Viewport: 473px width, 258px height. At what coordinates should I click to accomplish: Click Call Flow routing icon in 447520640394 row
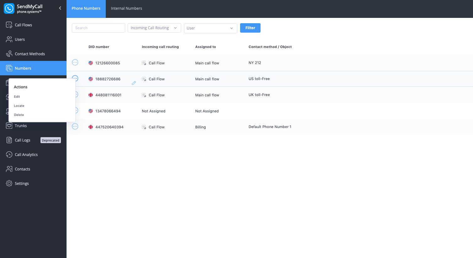(144, 127)
